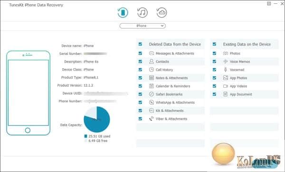
Task: Click the blurred Device UUID value
Action: coord(106,93)
